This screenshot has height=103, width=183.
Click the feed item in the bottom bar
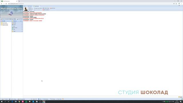coord(59,99)
